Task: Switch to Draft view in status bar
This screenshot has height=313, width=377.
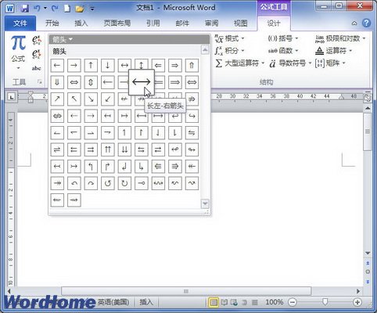Action: click(x=255, y=302)
